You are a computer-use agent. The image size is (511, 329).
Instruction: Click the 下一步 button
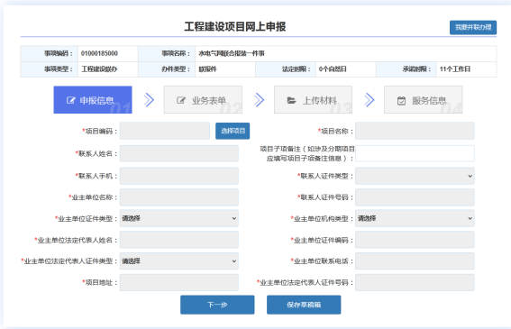pyautogui.click(x=217, y=305)
